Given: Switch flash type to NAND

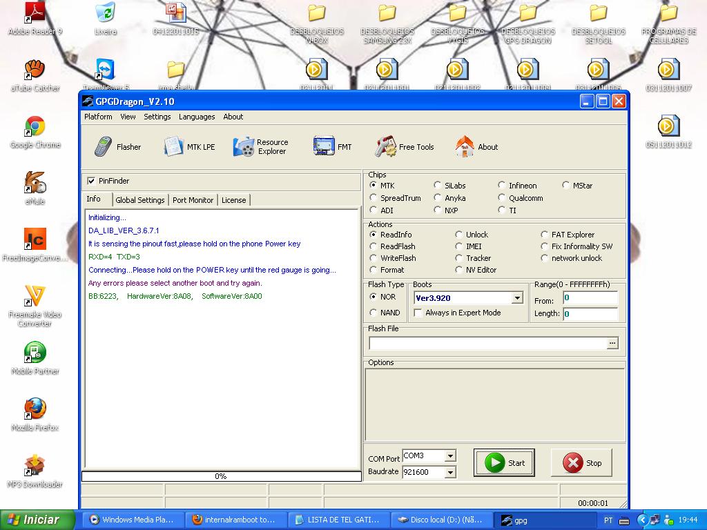Looking at the screenshot, I should pos(373,313).
